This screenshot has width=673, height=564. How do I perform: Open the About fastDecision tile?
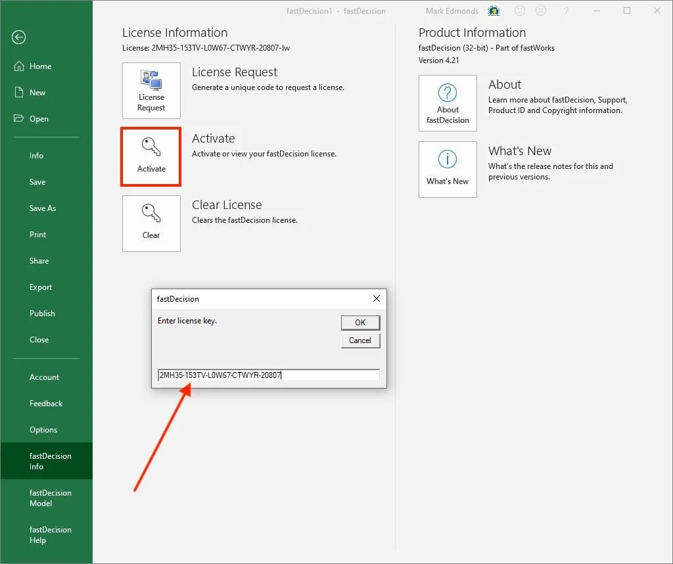[448, 103]
